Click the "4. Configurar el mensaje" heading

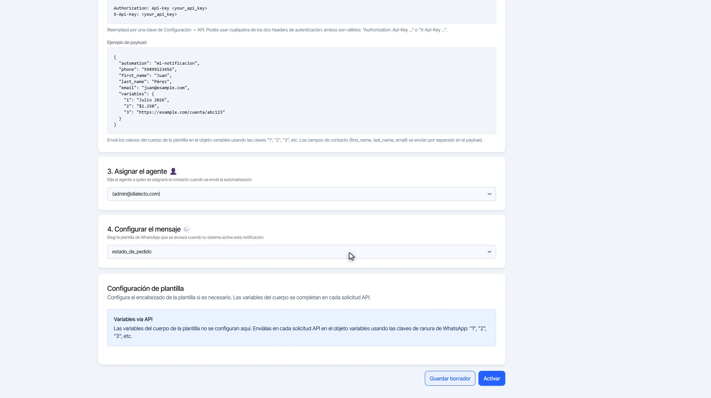[x=144, y=229]
